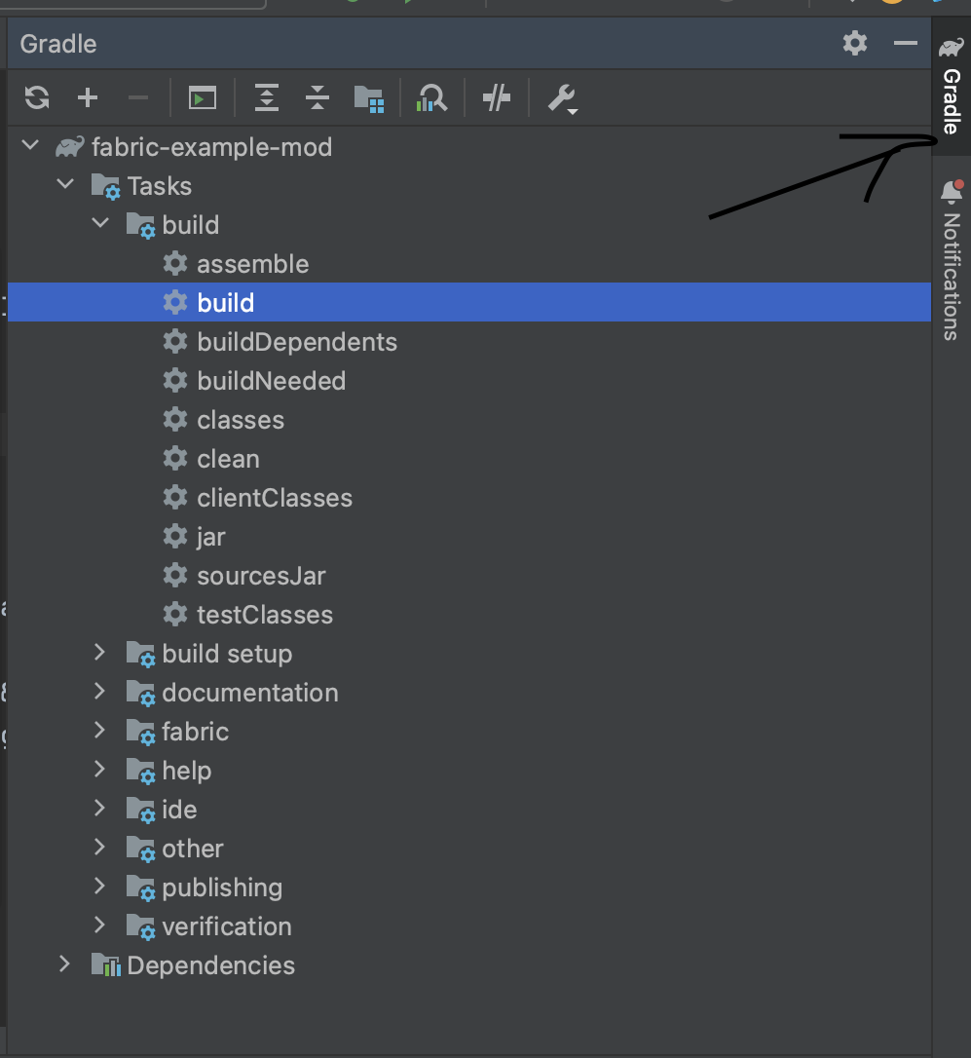Reload all Gradle projects
This screenshot has width=971, height=1058.
click(x=37, y=97)
